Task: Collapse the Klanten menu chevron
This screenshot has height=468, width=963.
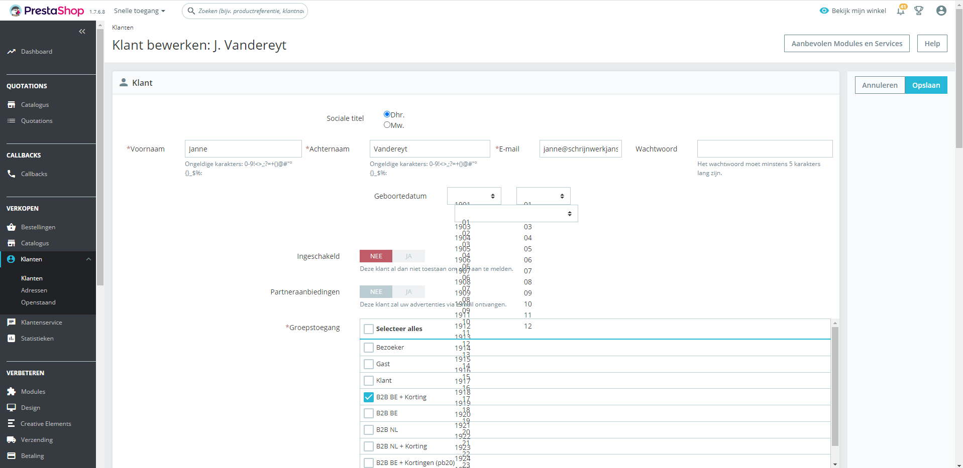Action: click(88, 259)
